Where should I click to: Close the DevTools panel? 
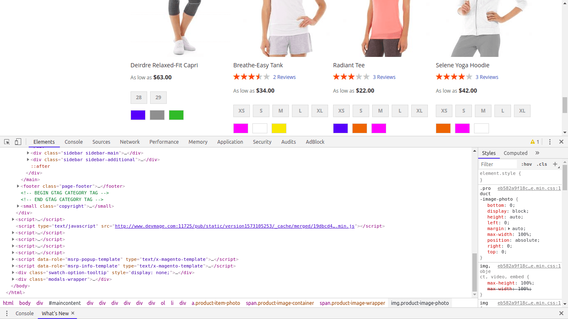click(x=561, y=142)
